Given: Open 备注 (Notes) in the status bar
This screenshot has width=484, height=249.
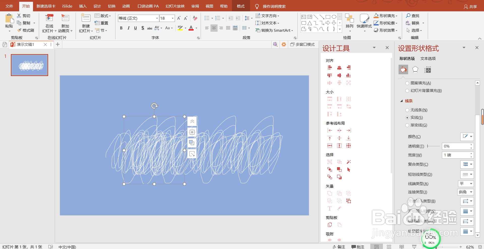Looking at the screenshot, I should [x=339, y=247].
